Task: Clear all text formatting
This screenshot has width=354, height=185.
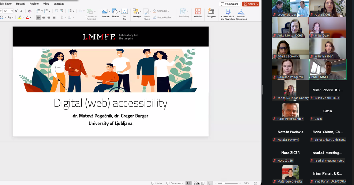Action: pyautogui.click(x=29, y=11)
